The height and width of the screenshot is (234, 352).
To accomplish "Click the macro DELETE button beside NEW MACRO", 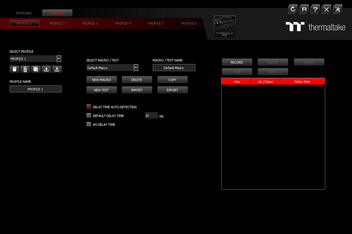I will click(x=137, y=80).
